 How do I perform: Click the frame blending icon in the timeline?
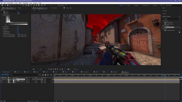pos(45,75)
